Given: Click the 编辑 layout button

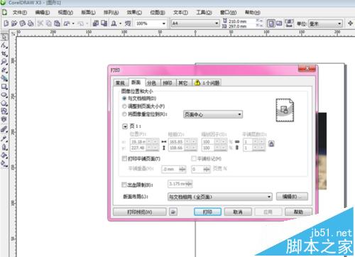Looking at the screenshot, I should tap(292, 197).
